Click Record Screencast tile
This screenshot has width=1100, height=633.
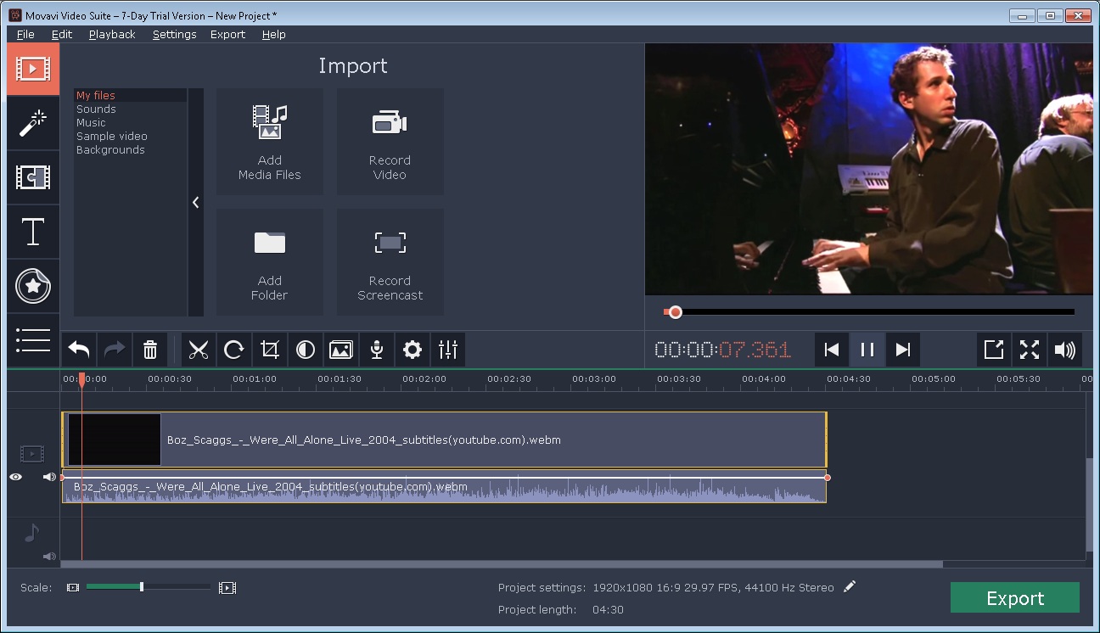point(390,262)
